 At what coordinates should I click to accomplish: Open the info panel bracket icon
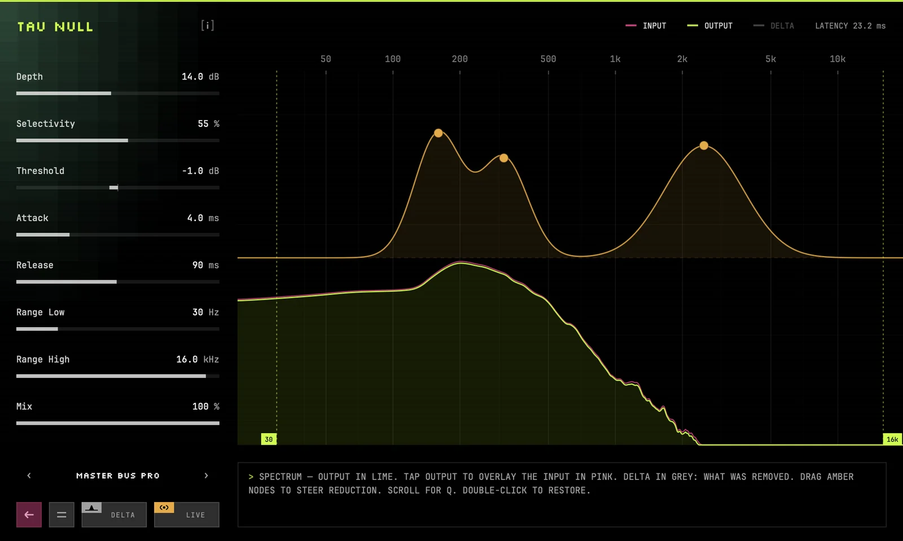[x=208, y=25]
